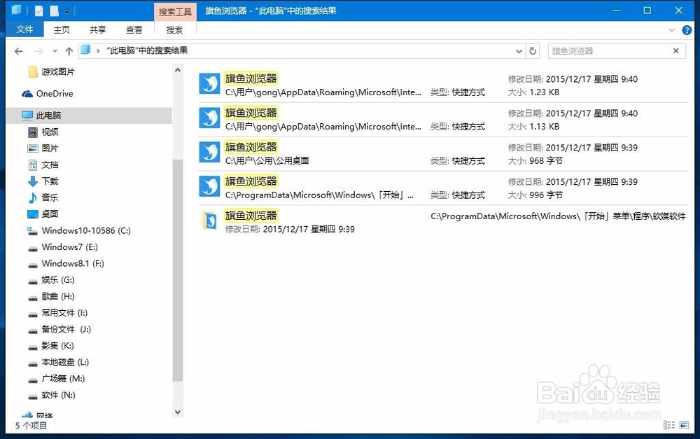Click the Explorer window title bar icon

[17, 10]
